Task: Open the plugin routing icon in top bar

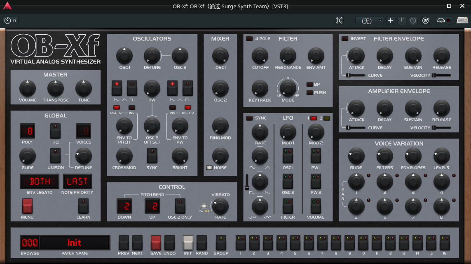Action: (339, 21)
